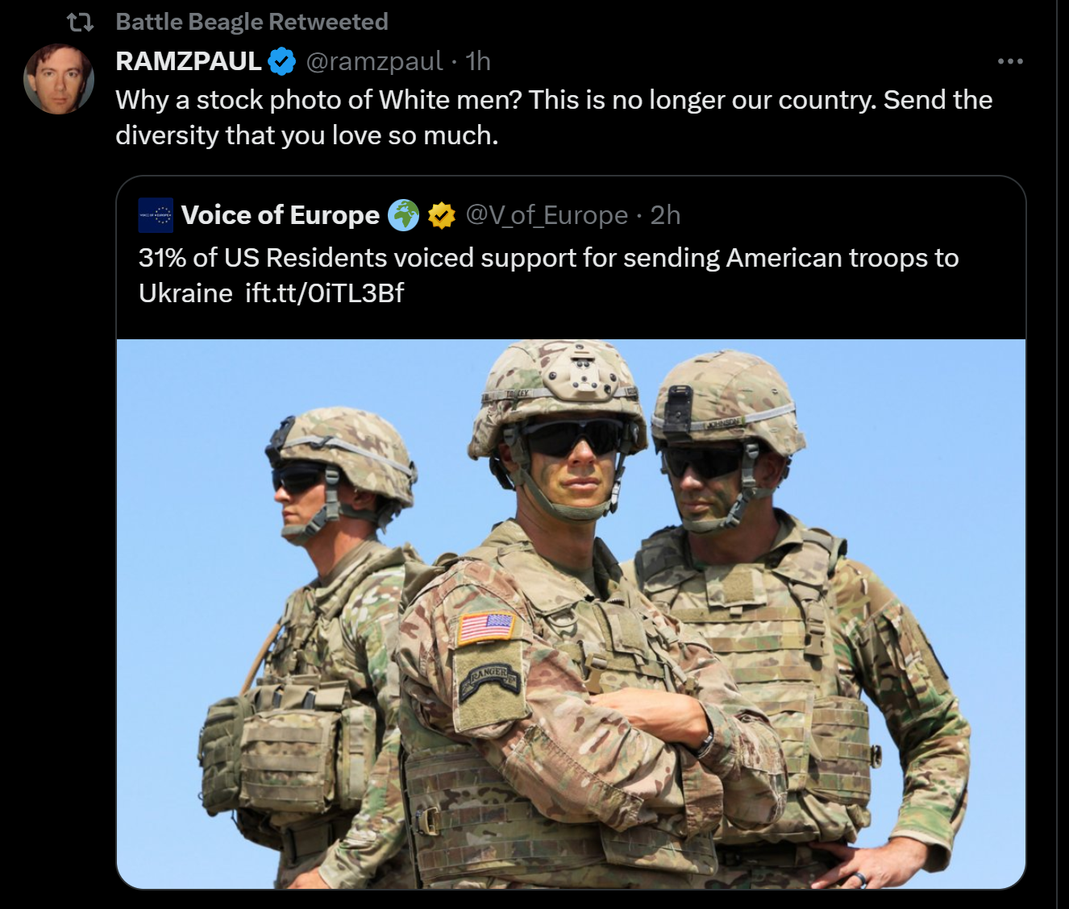The width and height of the screenshot is (1069, 909).
Task: Click the Voice of Europe avatar logo
Action: point(156,215)
